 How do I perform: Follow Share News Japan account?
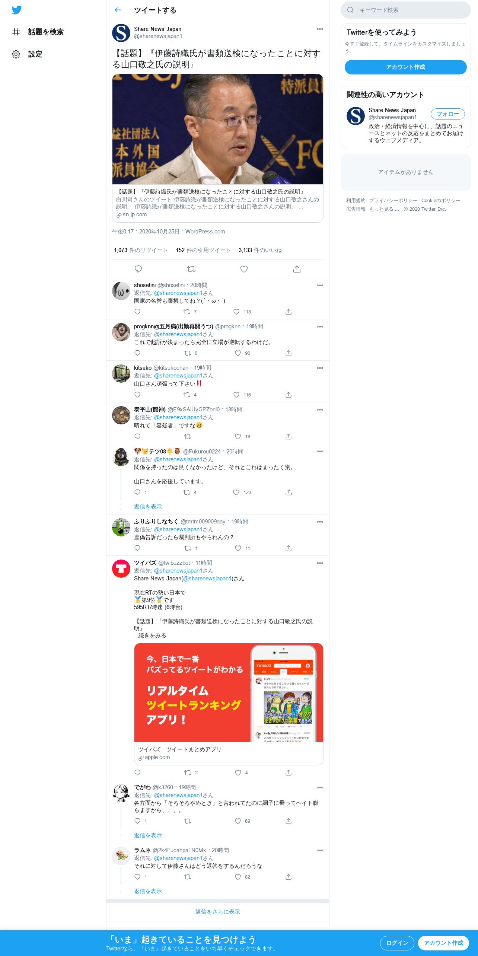(447, 114)
